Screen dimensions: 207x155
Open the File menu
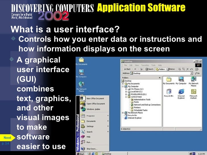pyautogui.click(x=125, y=65)
